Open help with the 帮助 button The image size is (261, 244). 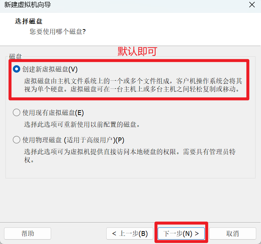point(28,233)
